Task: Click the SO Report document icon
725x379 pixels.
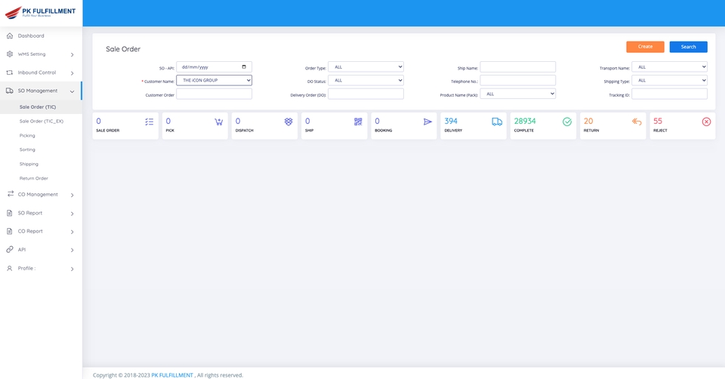Action: (10, 213)
